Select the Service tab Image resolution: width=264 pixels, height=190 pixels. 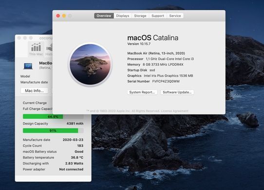tap(175, 16)
